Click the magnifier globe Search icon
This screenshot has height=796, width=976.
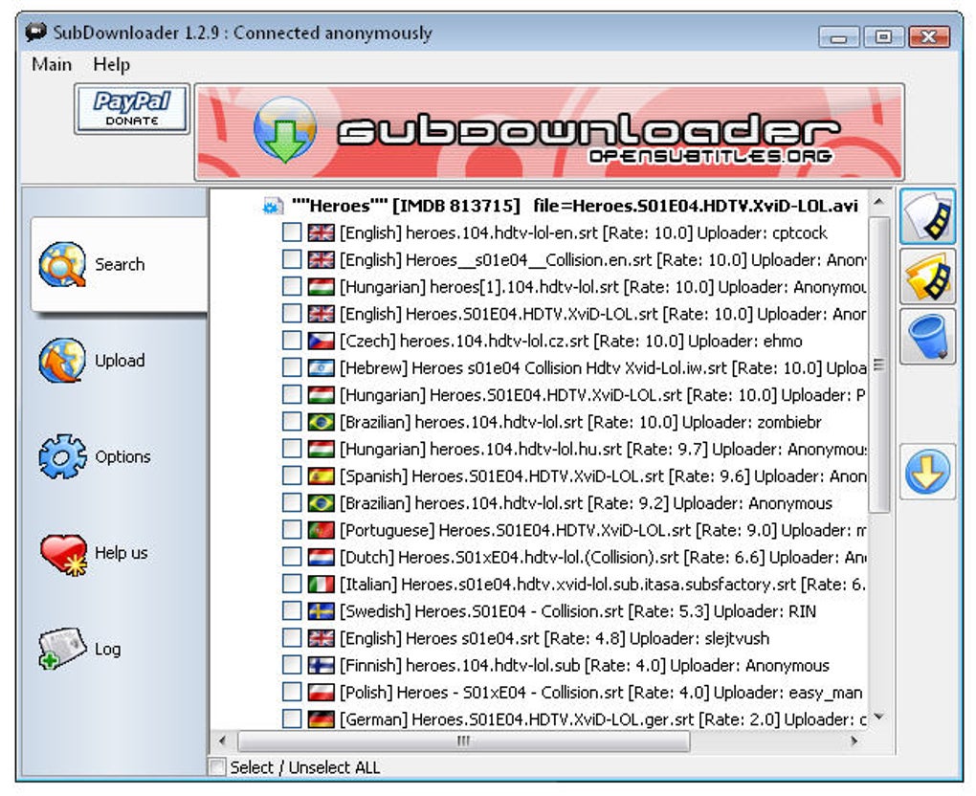pos(61,264)
